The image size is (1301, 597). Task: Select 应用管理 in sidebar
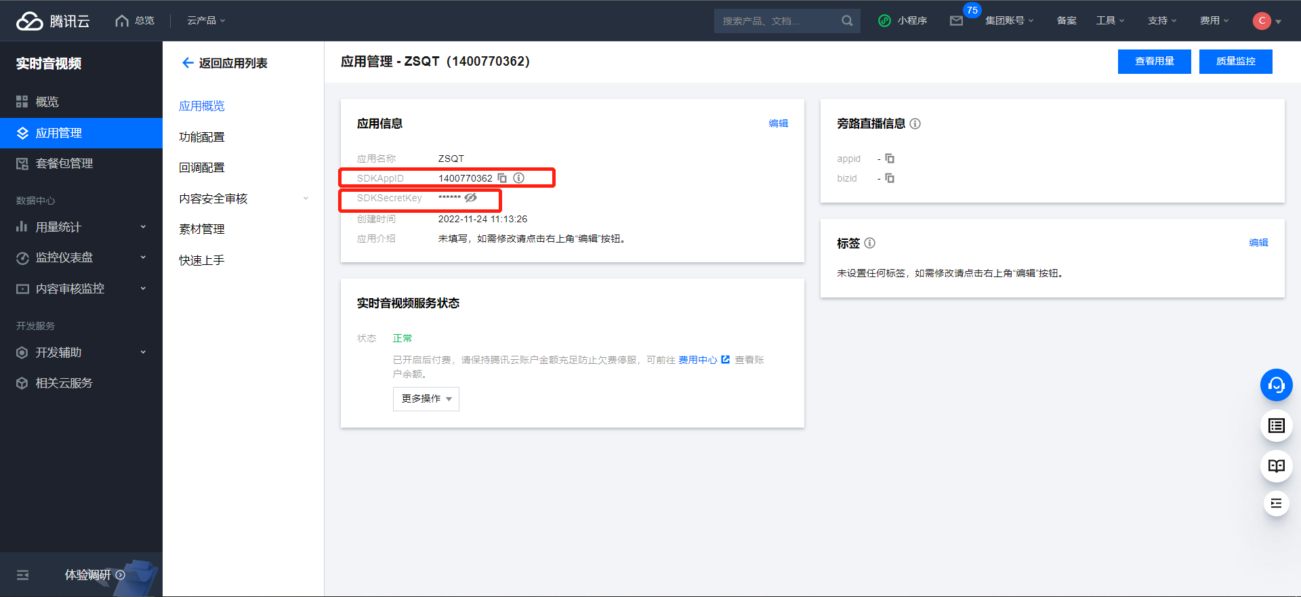(81, 133)
